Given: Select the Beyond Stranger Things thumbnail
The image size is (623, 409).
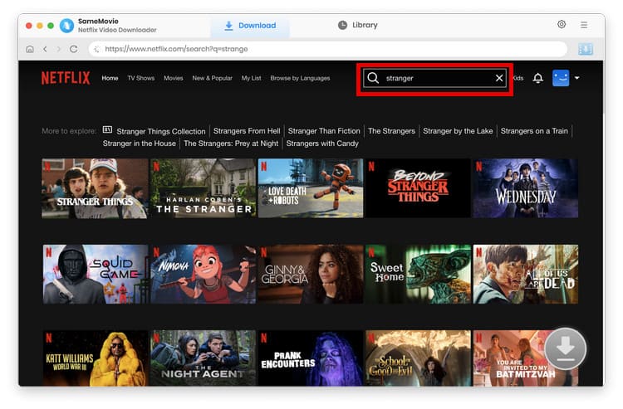Looking at the screenshot, I should (x=418, y=188).
